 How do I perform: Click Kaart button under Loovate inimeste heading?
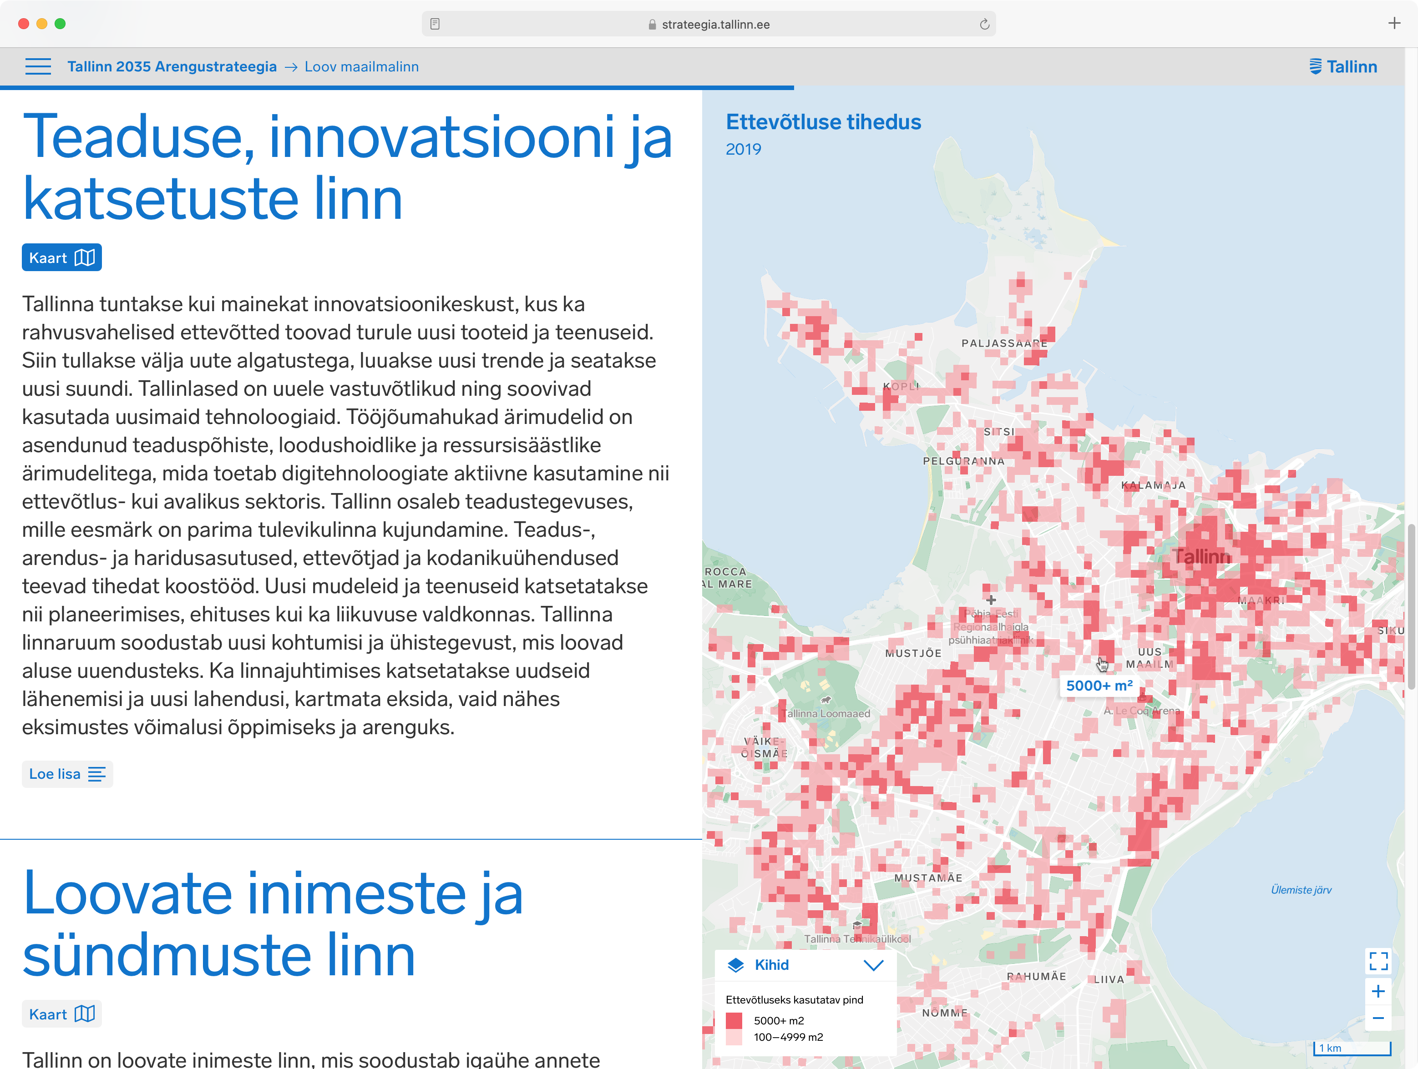61,1014
